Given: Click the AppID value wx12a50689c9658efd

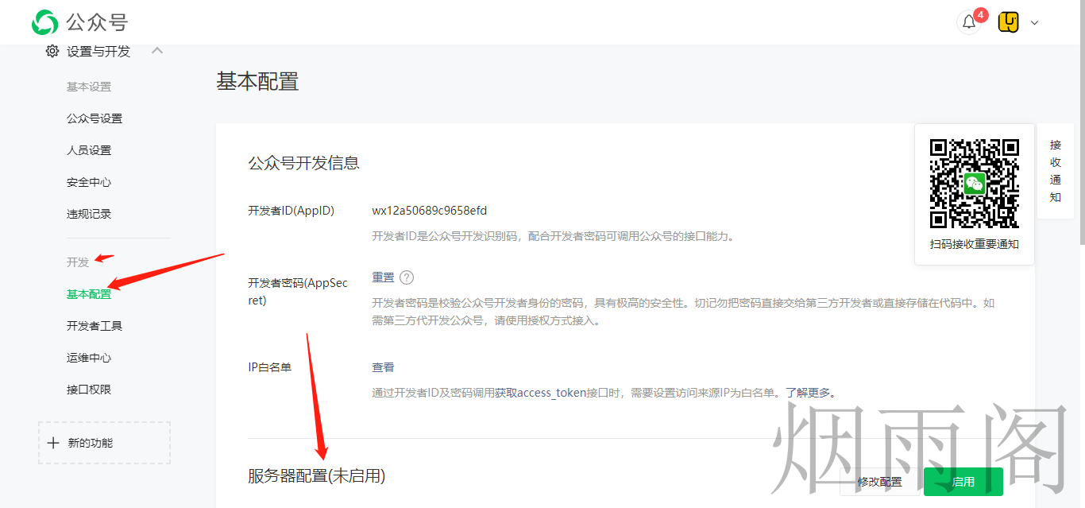Looking at the screenshot, I should click(430, 211).
